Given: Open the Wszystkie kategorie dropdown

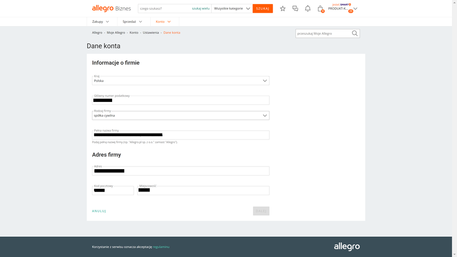Looking at the screenshot, I should click(231, 9).
